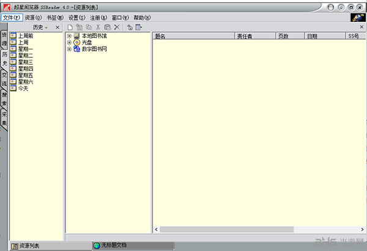Image resolution: width=367 pixels, height=251 pixels.
Task: Open the 历史 panel dropdown
Action: [x=46, y=28]
